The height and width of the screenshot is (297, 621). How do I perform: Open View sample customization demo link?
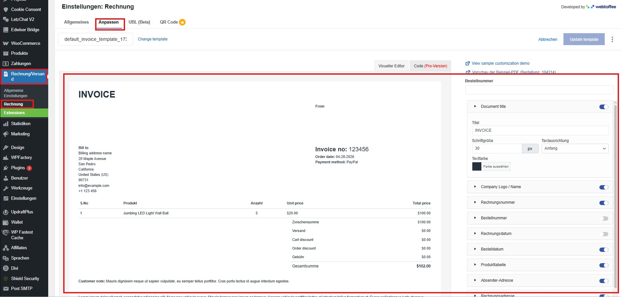point(500,63)
